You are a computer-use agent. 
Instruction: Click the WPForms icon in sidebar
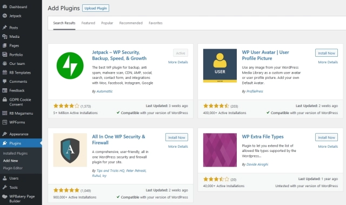tap(5, 122)
